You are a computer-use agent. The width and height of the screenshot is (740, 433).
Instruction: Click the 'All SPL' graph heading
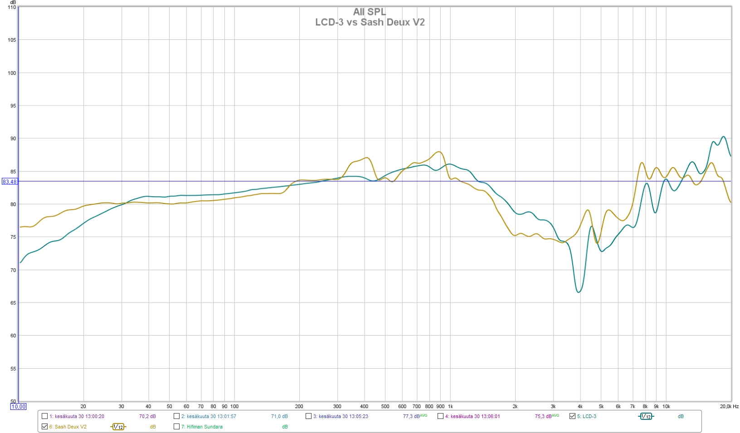click(370, 12)
